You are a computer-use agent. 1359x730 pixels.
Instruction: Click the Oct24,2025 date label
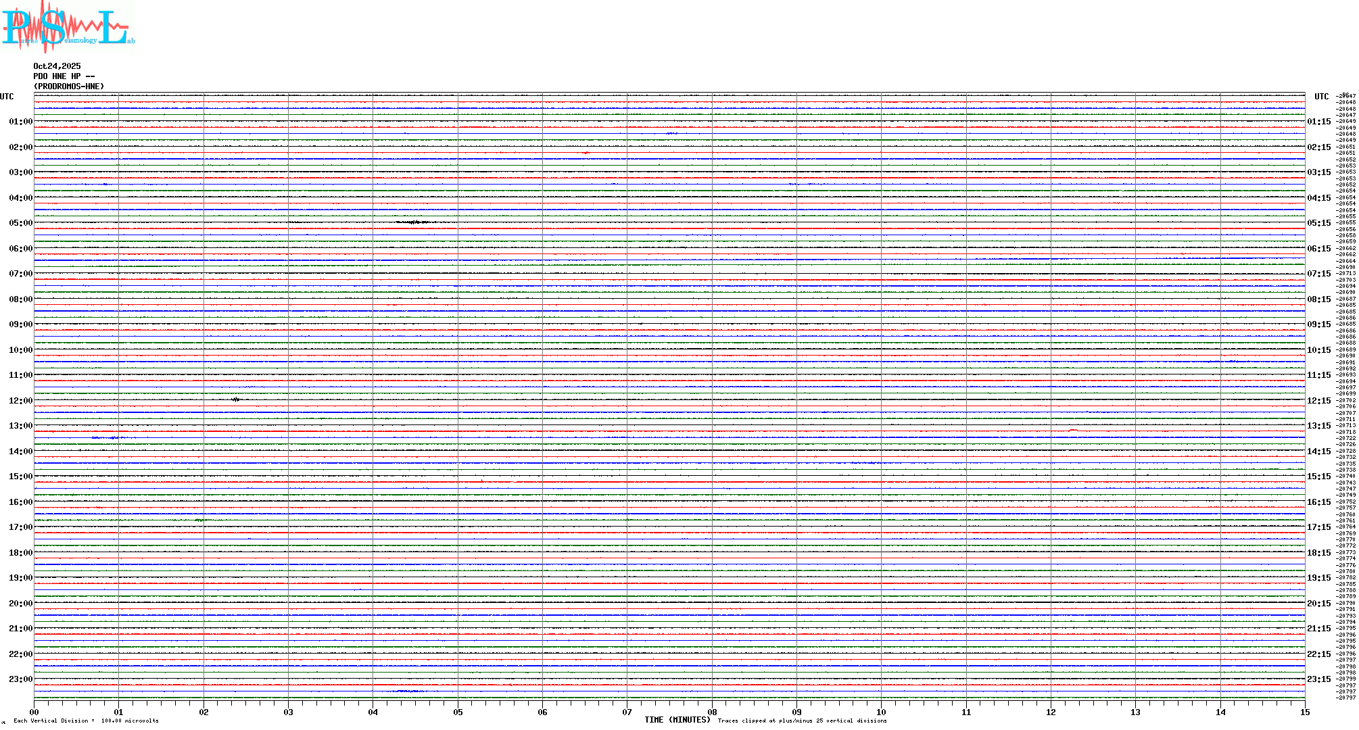coord(57,66)
